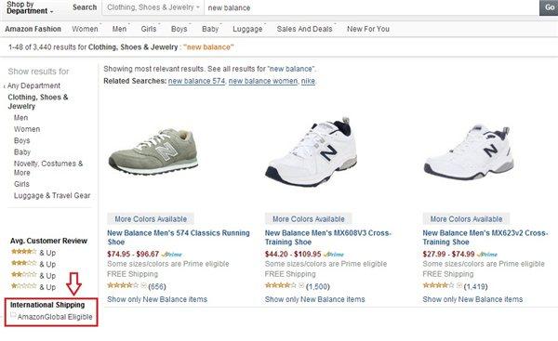This screenshot has height=341, width=558.
Task: Click More Colors Available under gray sneaker
Action: (151, 219)
